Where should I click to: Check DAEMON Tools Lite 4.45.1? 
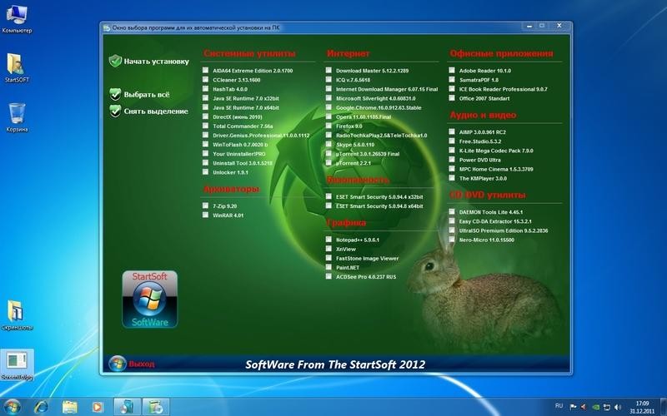[x=452, y=211]
